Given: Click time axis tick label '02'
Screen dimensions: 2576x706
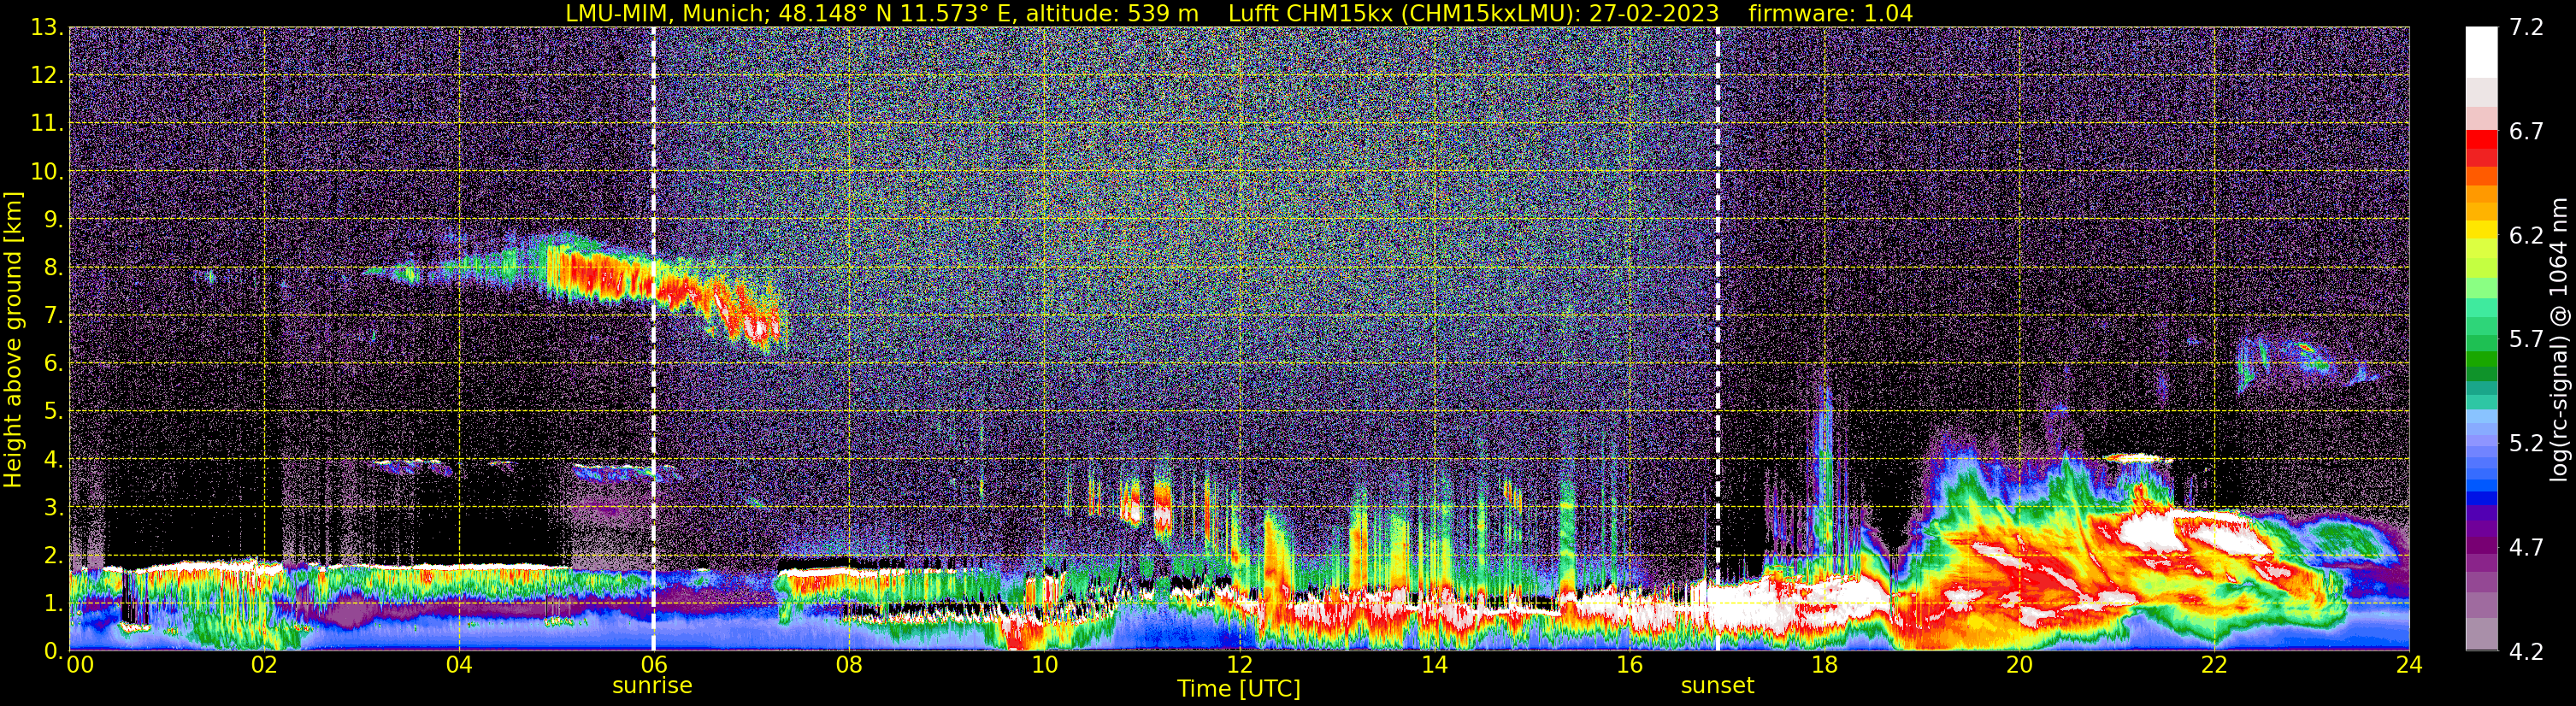Looking at the screenshot, I should point(264,665).
